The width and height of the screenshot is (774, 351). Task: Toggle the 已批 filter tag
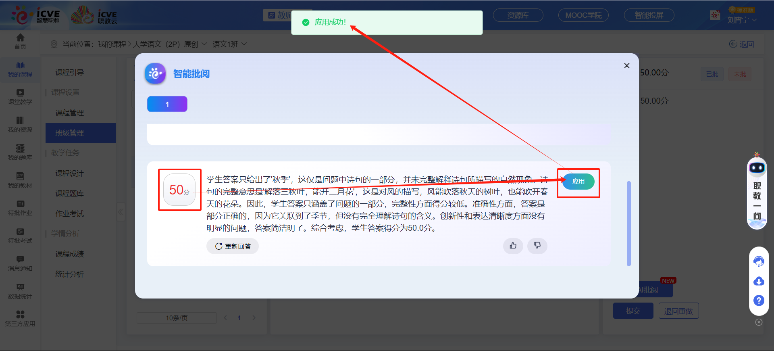point(712,74)
